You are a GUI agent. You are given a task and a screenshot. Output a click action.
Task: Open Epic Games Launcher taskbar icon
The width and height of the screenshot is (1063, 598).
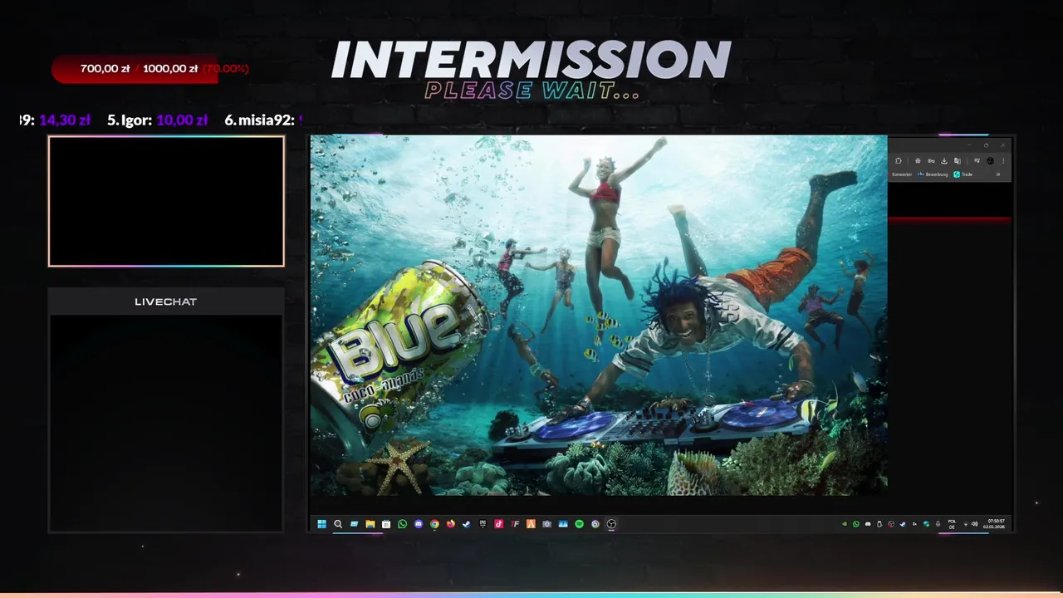pyautogui.click(x=483, y=524)
